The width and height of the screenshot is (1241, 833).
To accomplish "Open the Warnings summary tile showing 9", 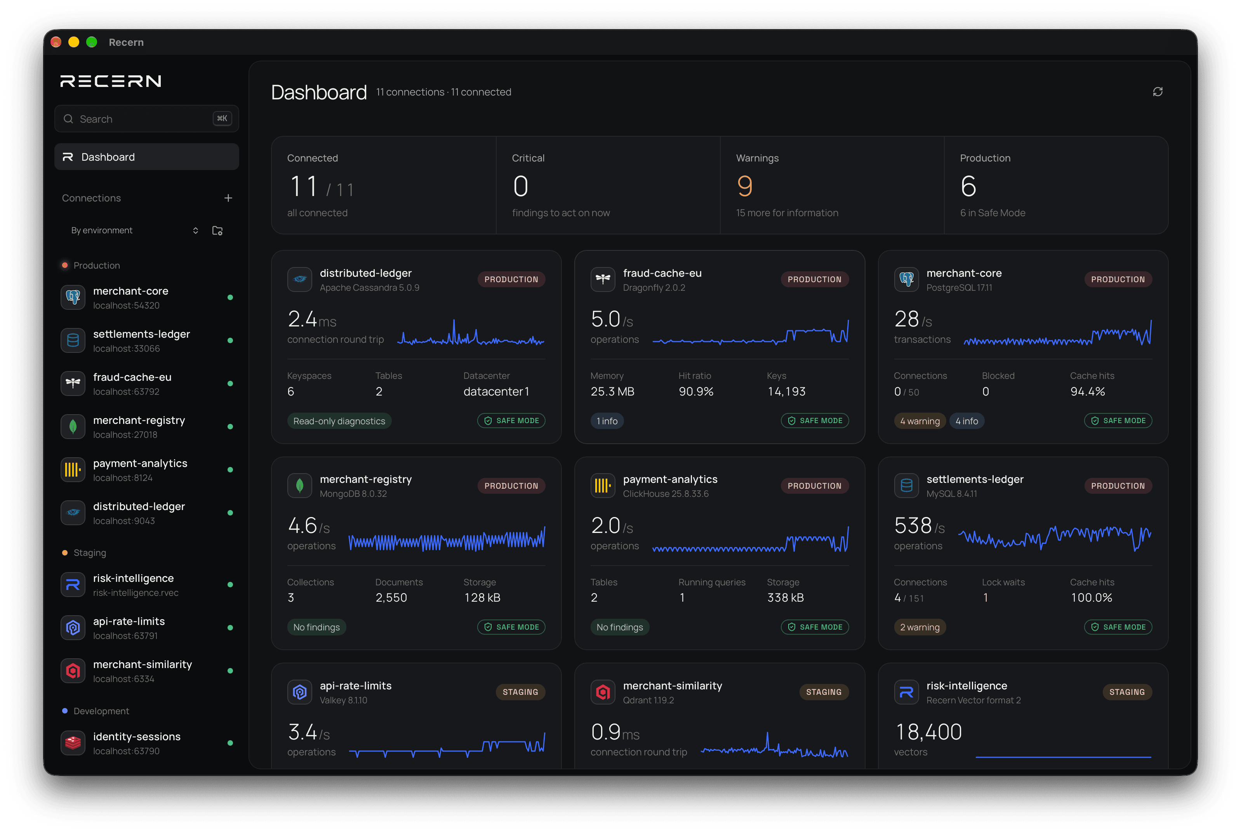I will [x=832, y=185].
